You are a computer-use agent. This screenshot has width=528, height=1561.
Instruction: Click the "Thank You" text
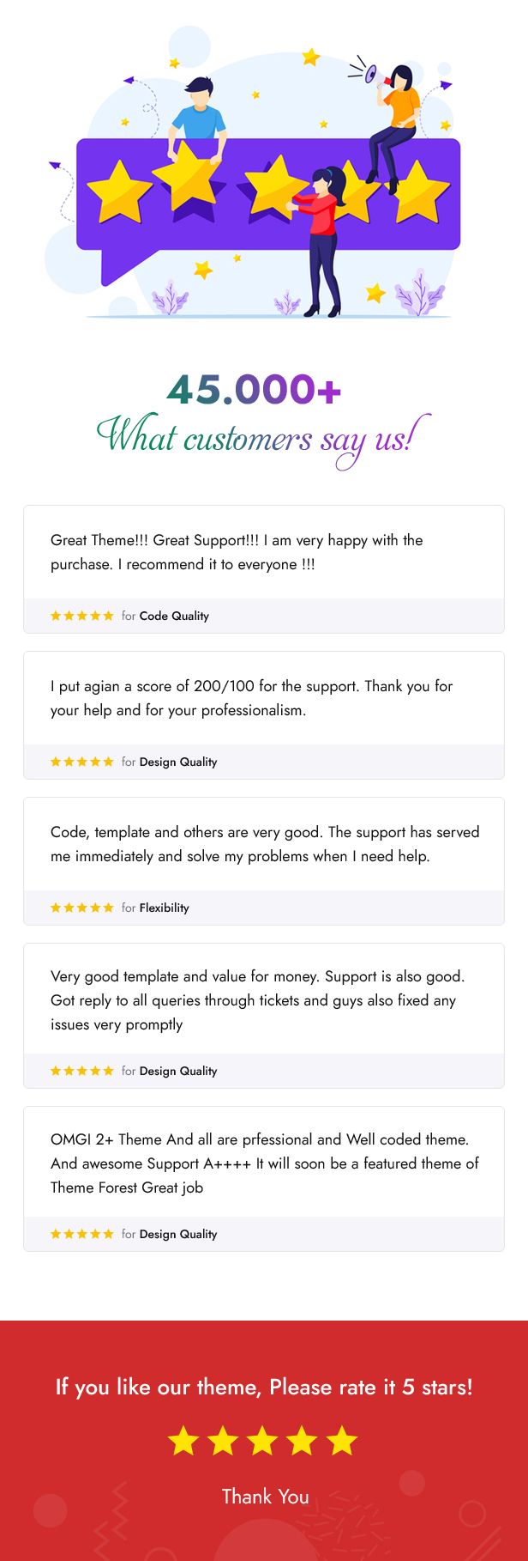(x=265, y=1497)
